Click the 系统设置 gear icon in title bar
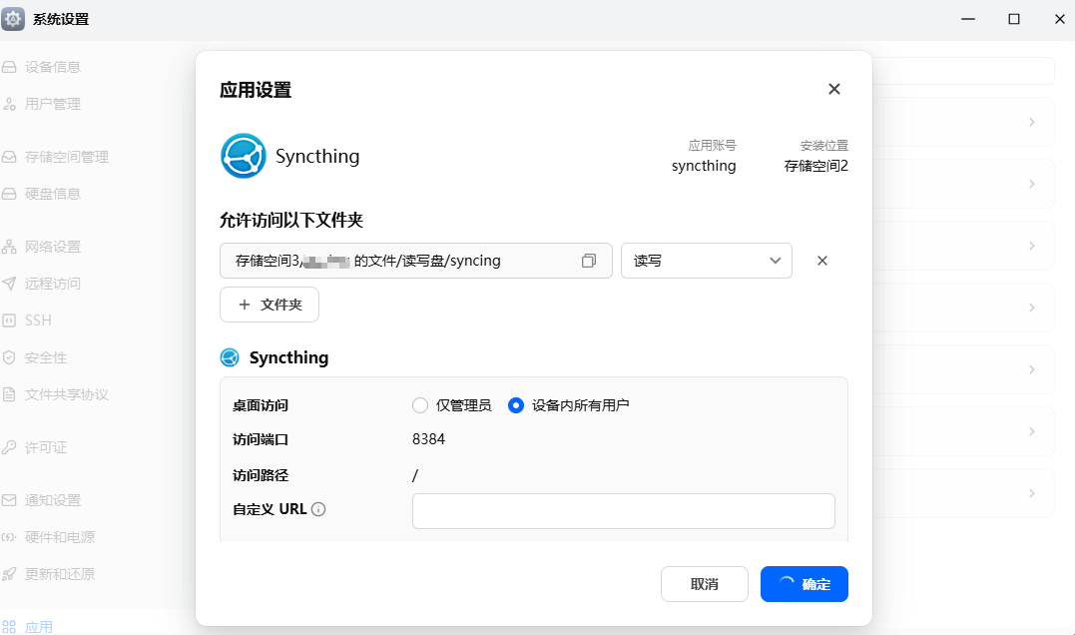This screenshot has width=1075, height=635. tap(13, 19)
